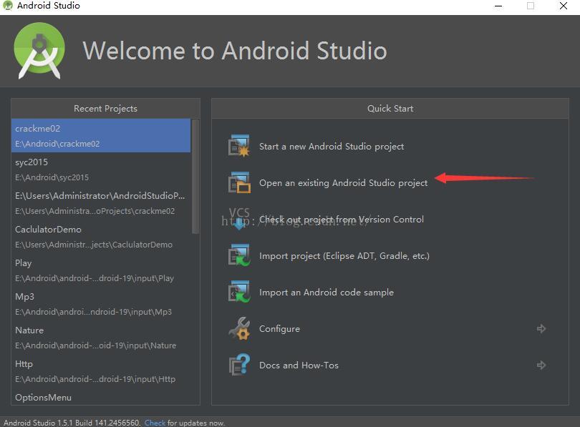Click the Import project Eclipse ADT icon

pos(239,255)
